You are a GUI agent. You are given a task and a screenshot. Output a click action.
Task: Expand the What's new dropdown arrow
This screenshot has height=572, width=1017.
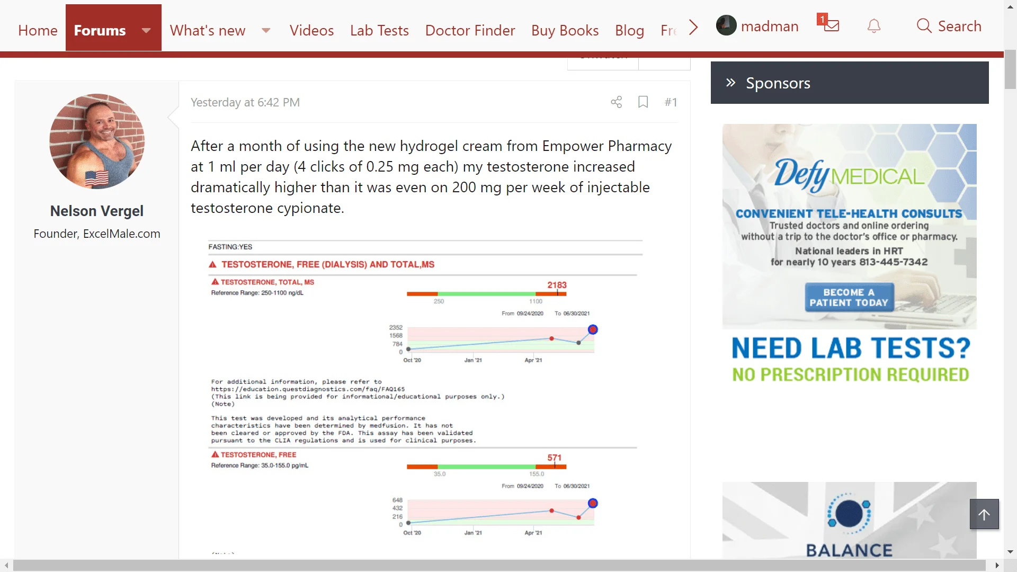tap(266, 30)
